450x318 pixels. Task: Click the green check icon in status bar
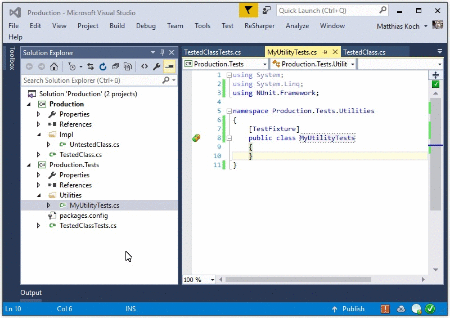[x=430, y=309]
